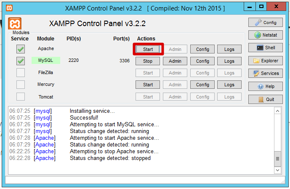Open the Help button
290x189 pixels.
coord(265,86)
